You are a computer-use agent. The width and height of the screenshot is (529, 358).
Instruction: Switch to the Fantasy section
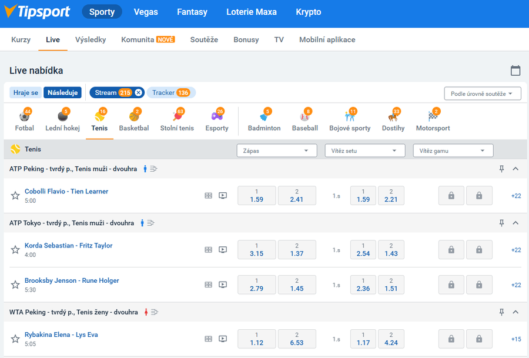(192, 12)
